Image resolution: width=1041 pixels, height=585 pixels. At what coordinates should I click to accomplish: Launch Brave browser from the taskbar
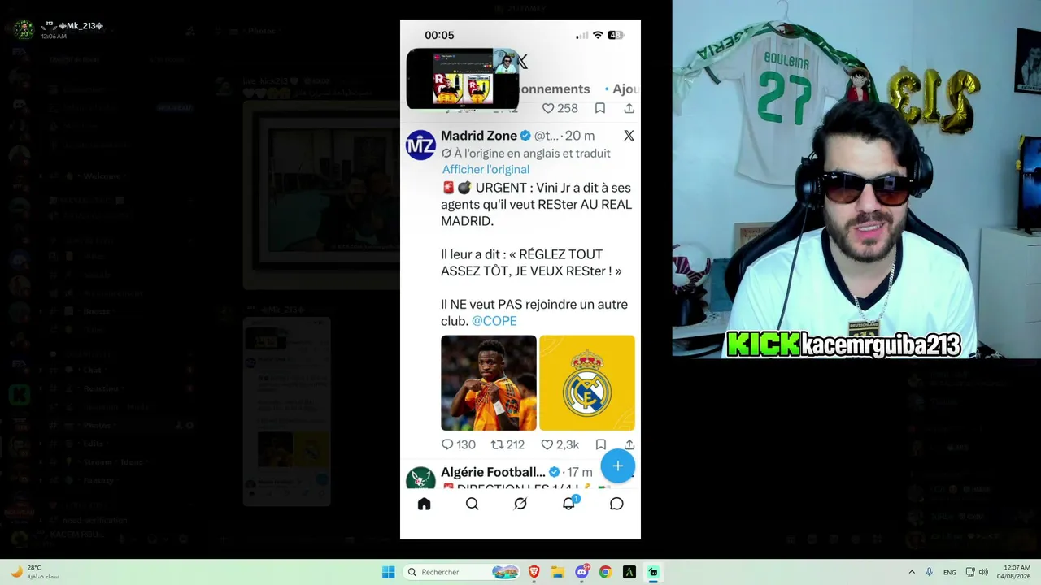(x=534, y=572)
